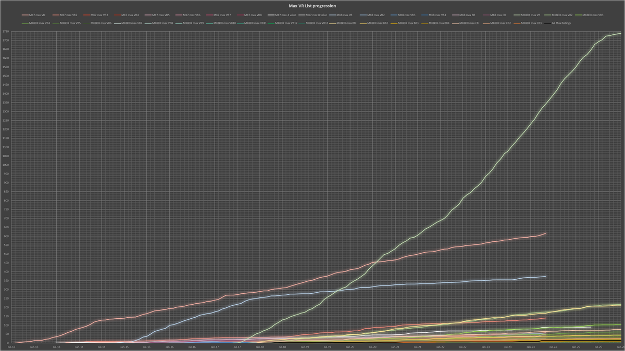Screen dimensions: 625x351
Task: Click the Jul-17 x-axis label
Action: click(236, 346)
